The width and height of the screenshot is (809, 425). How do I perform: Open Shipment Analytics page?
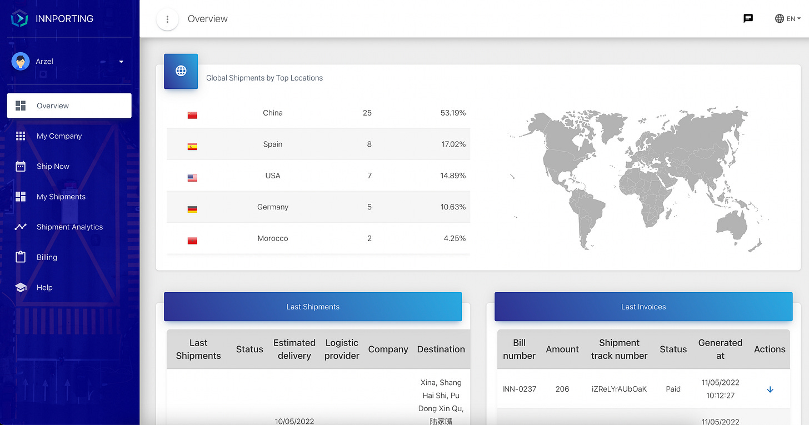point(69,227)
